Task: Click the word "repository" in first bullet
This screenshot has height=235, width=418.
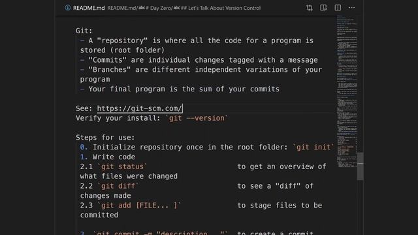Action: (x=122, y=40)
